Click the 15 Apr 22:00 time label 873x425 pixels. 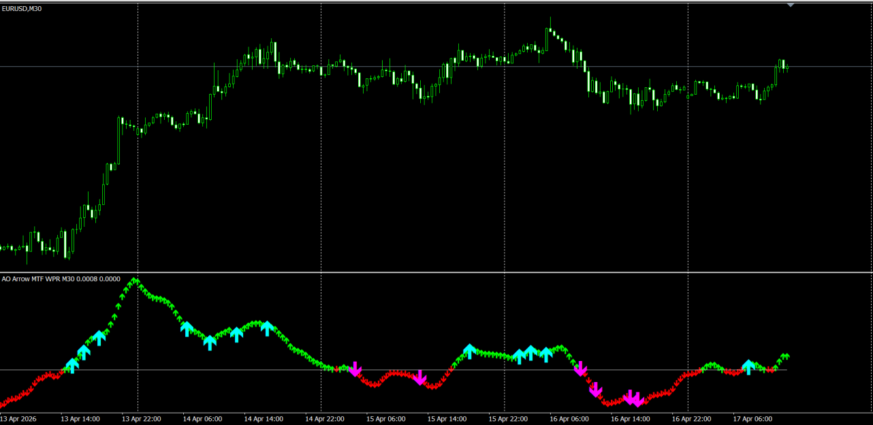click(509, 419)
